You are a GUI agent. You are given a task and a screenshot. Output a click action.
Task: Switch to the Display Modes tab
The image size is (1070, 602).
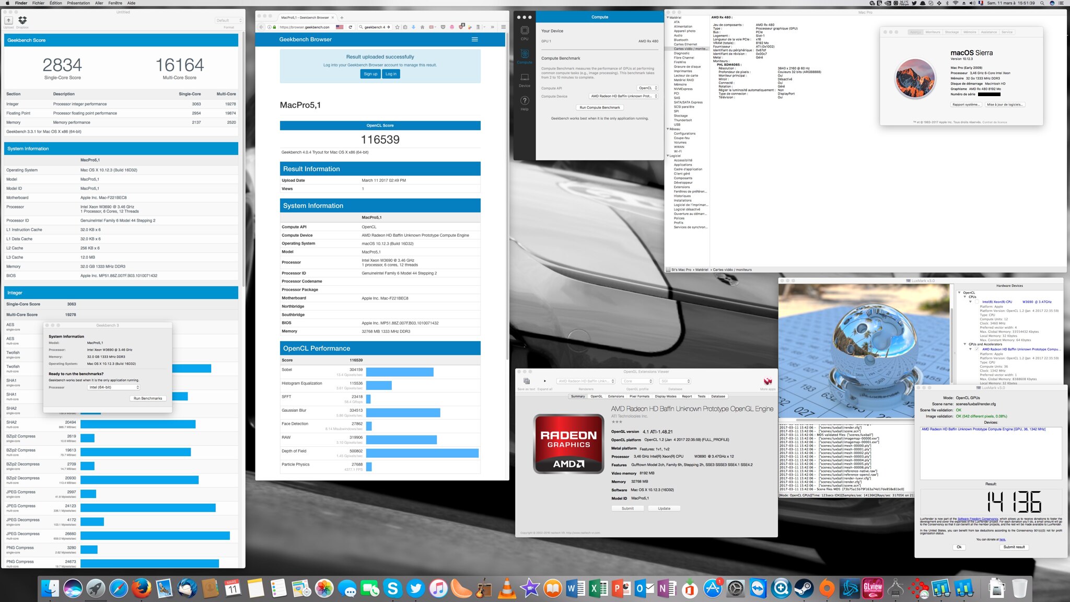click(x=666, y=397)
